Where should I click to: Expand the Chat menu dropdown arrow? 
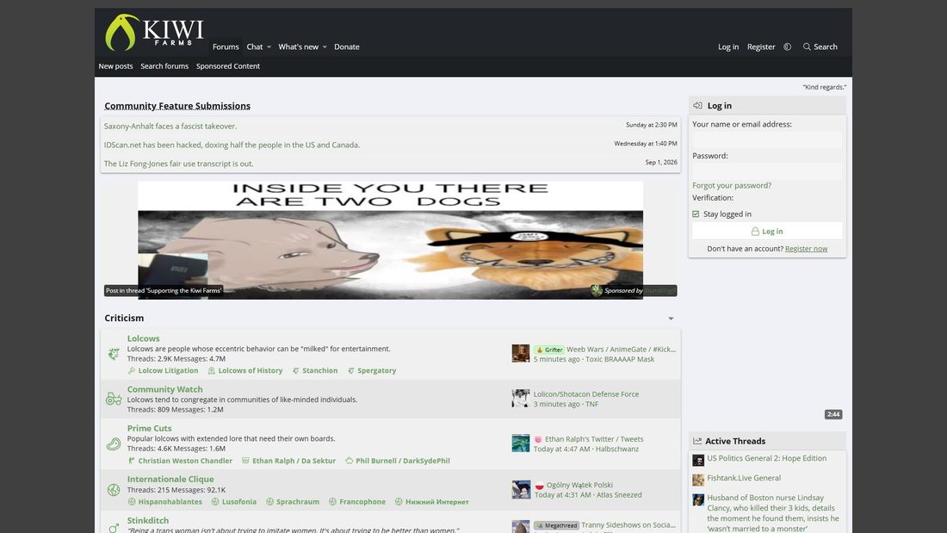click(269, 47)
